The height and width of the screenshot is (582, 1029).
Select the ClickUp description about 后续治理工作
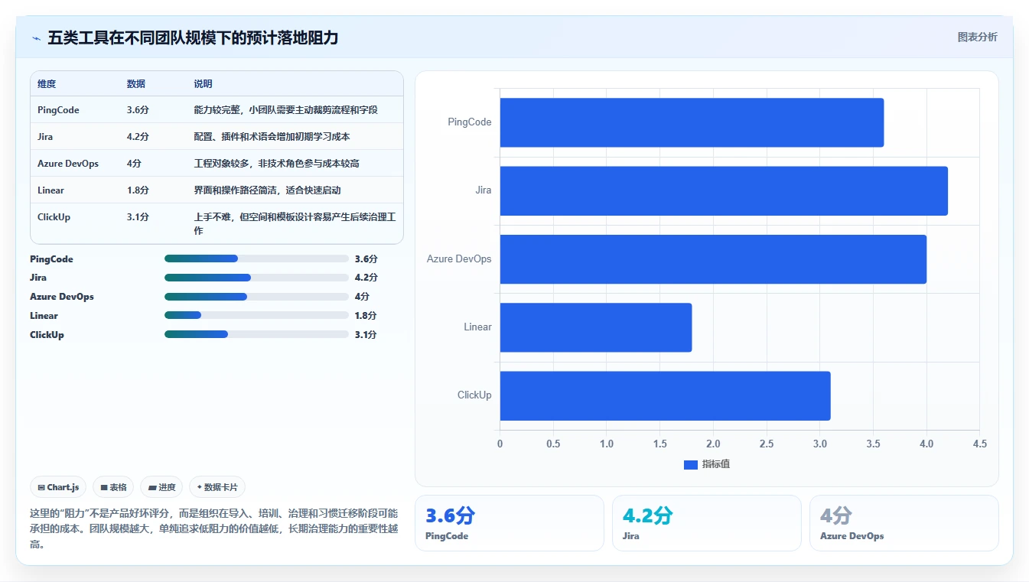pyautogui.click(x=295, y=223)
